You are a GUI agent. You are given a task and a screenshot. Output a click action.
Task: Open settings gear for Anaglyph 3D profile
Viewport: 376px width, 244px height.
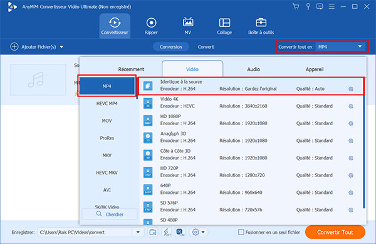(351, 141)
